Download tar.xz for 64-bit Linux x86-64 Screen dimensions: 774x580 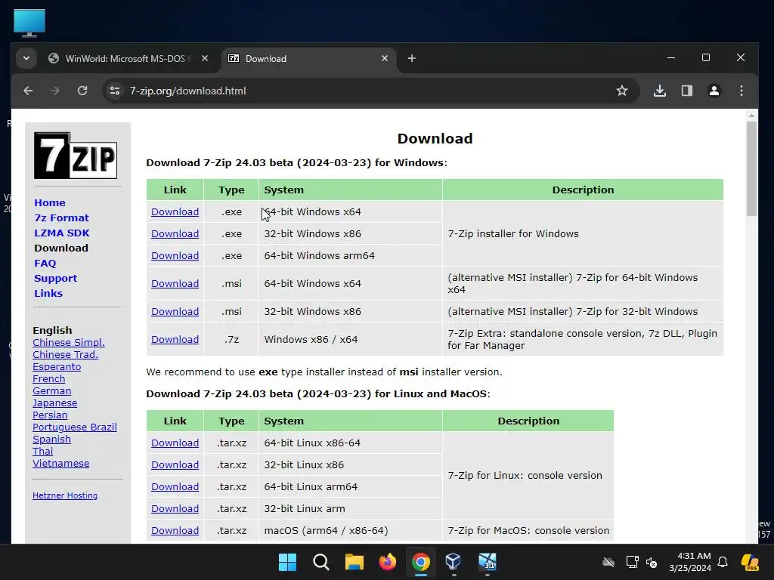click(175, 443)
